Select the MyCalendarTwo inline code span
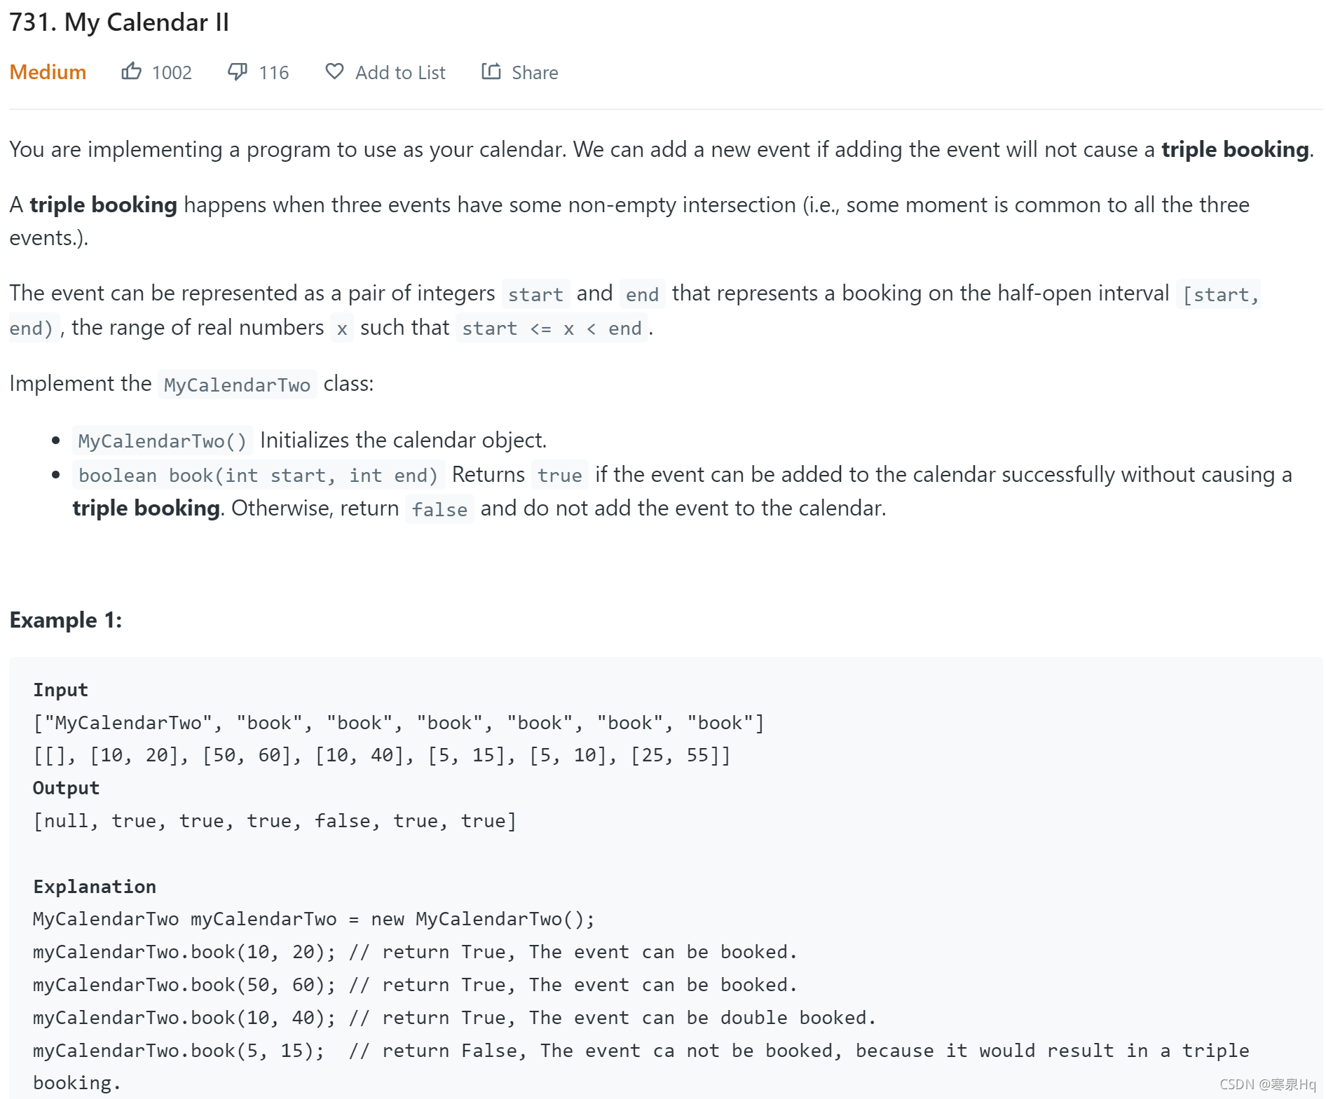1326x1099 pixels. pos(237,385)
